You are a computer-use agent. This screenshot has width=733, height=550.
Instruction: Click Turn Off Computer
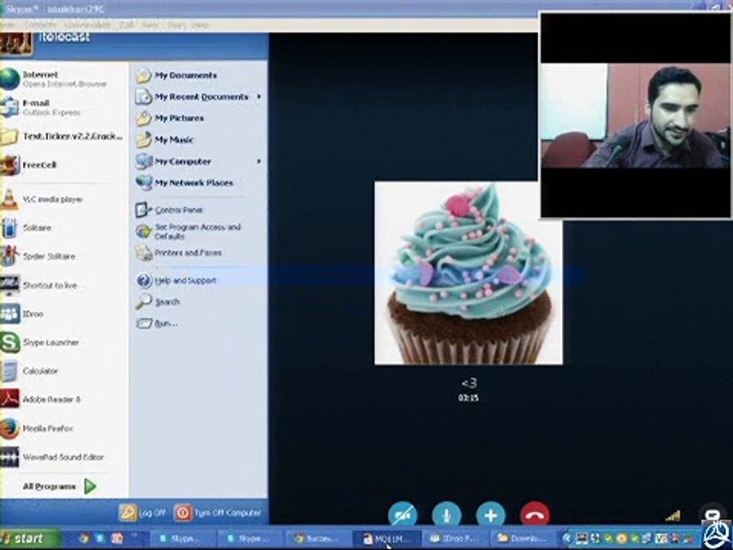(218, 513)
